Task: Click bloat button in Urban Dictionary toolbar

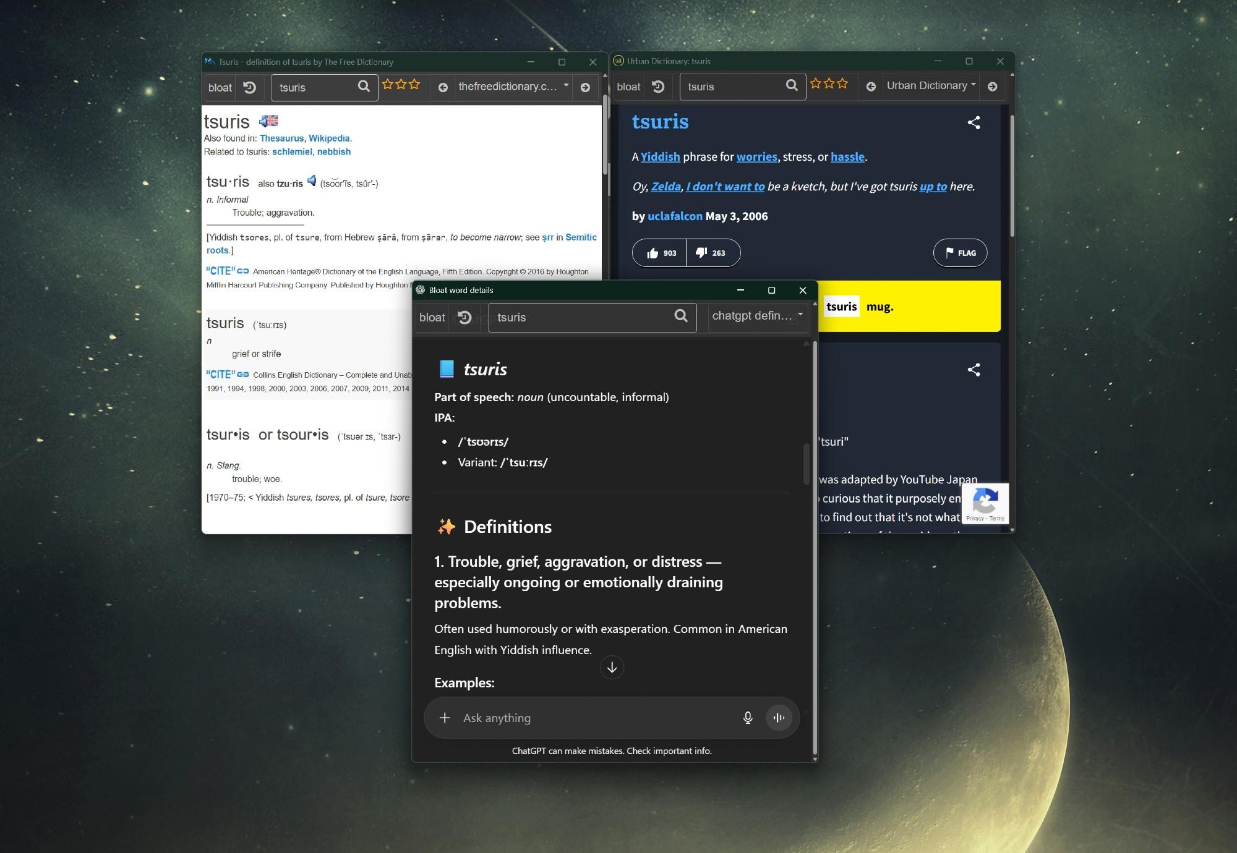Action: pyautogui.click(x=628, y=87)
